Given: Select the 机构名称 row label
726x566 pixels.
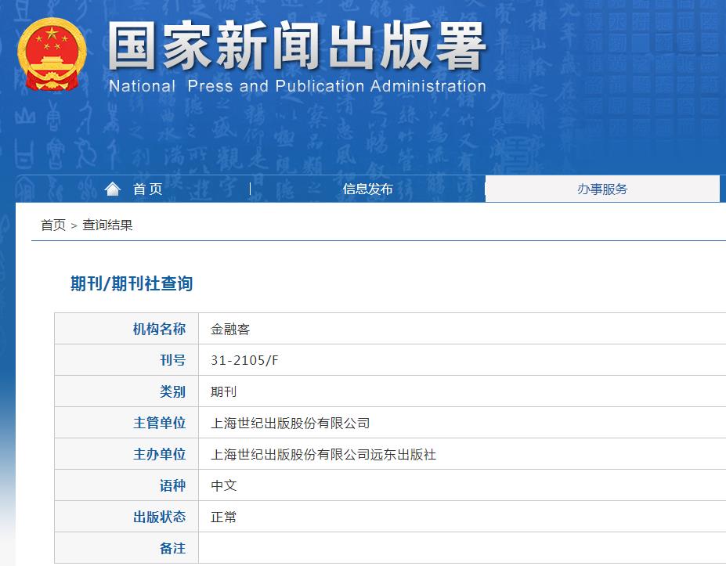Looking at the screenshot, I should pos(160,328).
